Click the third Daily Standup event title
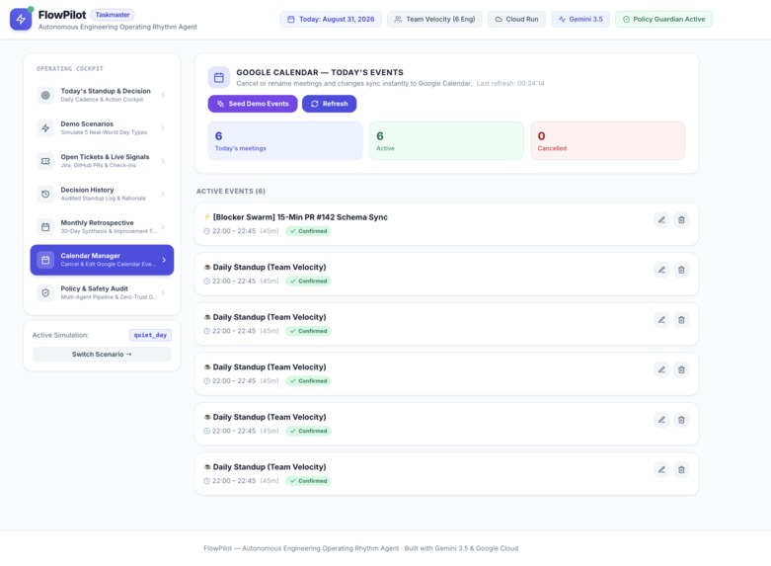Viewport: 771px width, 566px height. click(x=270, y=367)
